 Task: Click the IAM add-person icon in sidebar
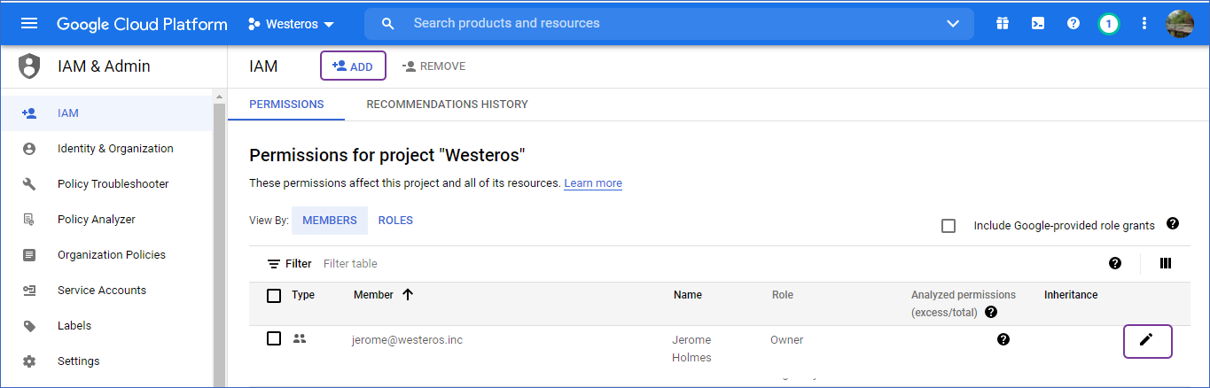pyautogui.click(x=29, y=113)
